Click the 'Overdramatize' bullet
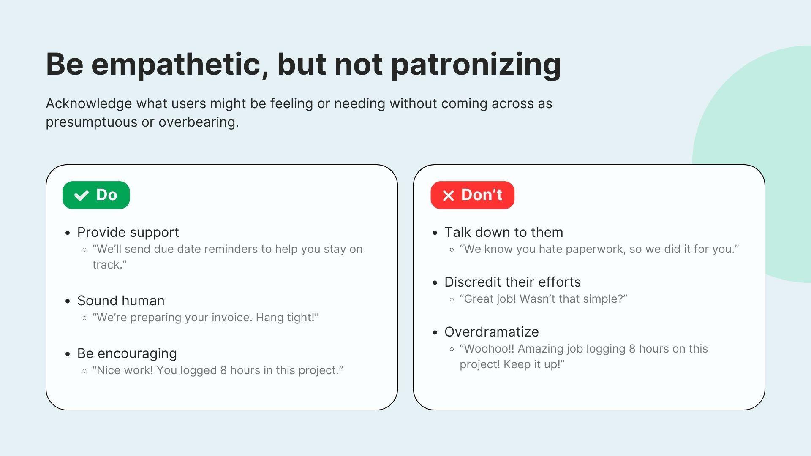The image size is (811, 456). click(x=491, y=332)
